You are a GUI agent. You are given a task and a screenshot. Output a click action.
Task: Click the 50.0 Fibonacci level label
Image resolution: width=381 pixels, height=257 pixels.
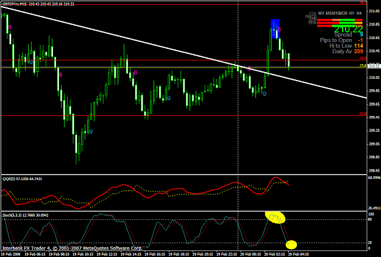(x=363, y=58)
